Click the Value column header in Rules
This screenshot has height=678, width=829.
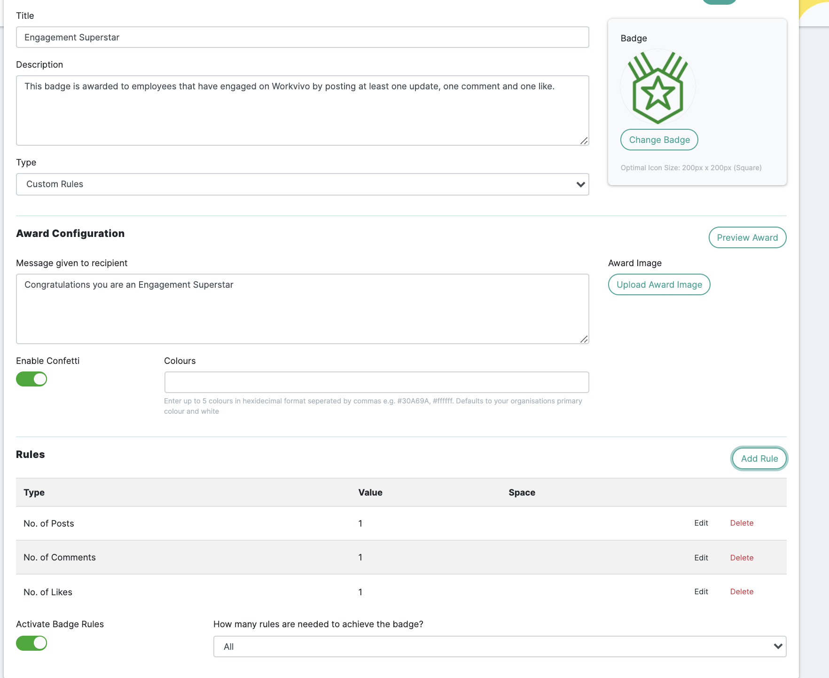pos(370,492)
